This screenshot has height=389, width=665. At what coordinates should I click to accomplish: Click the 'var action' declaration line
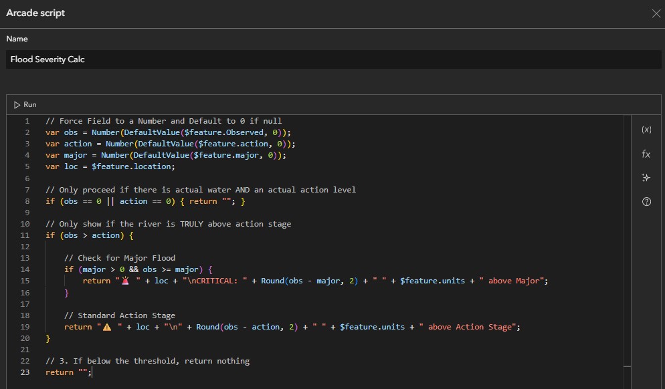click(171, 144)
